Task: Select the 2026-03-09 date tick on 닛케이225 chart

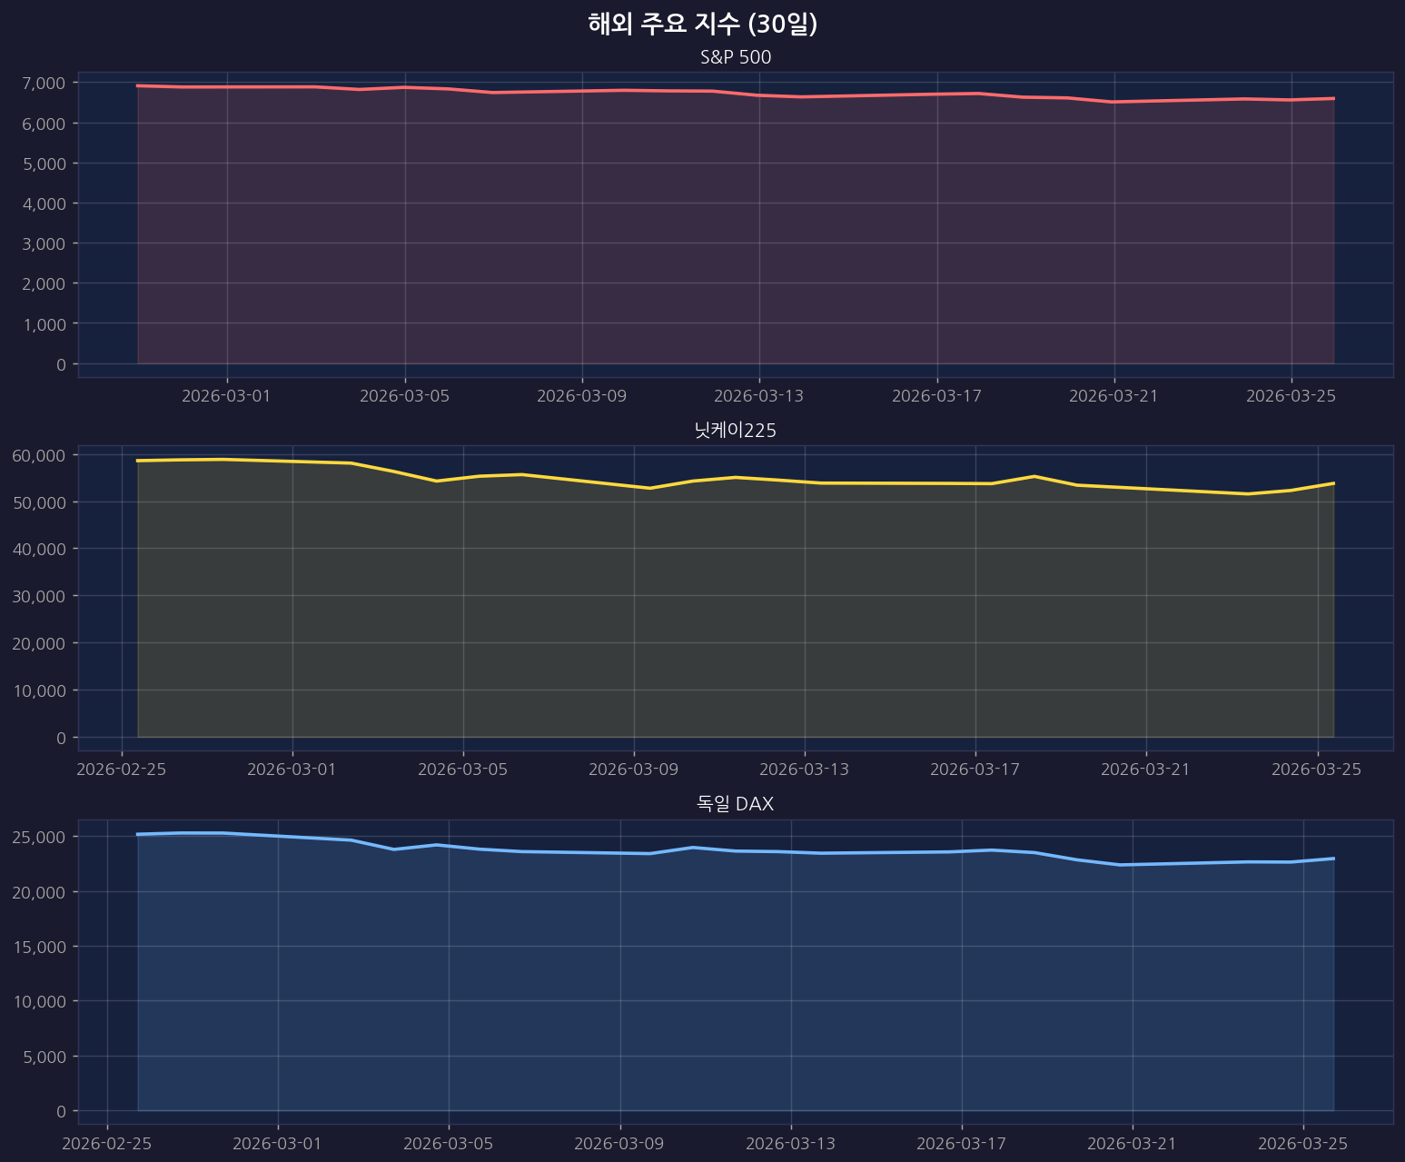Action: [x=634, y=770]
